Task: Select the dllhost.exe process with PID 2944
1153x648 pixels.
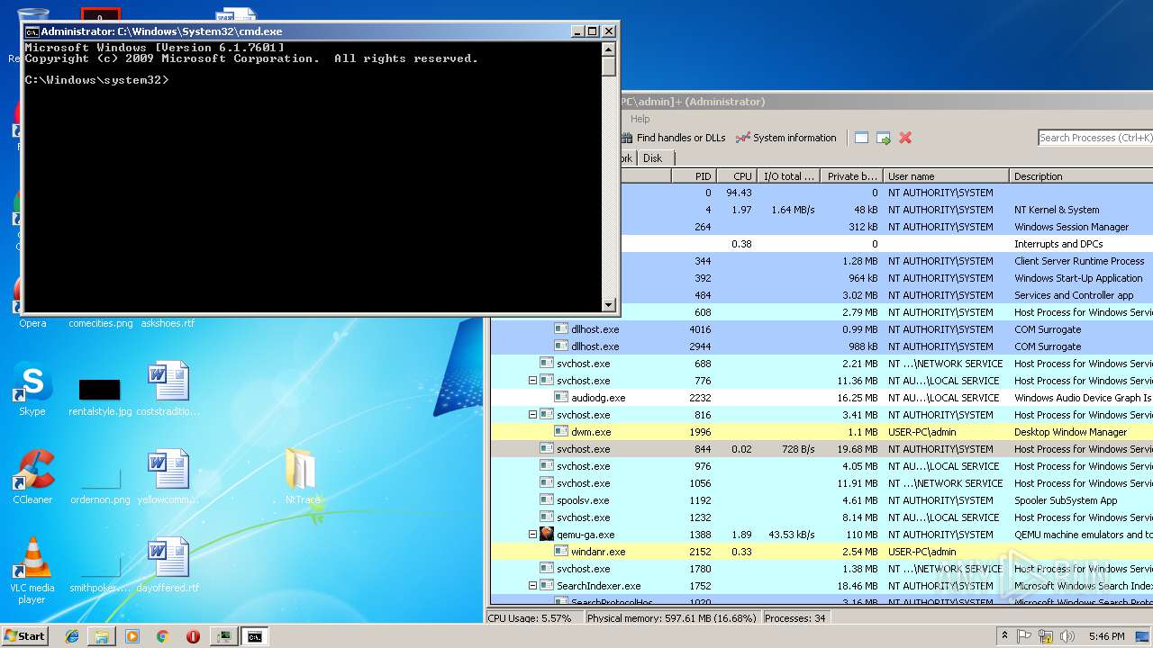Action: pos(822,346)
